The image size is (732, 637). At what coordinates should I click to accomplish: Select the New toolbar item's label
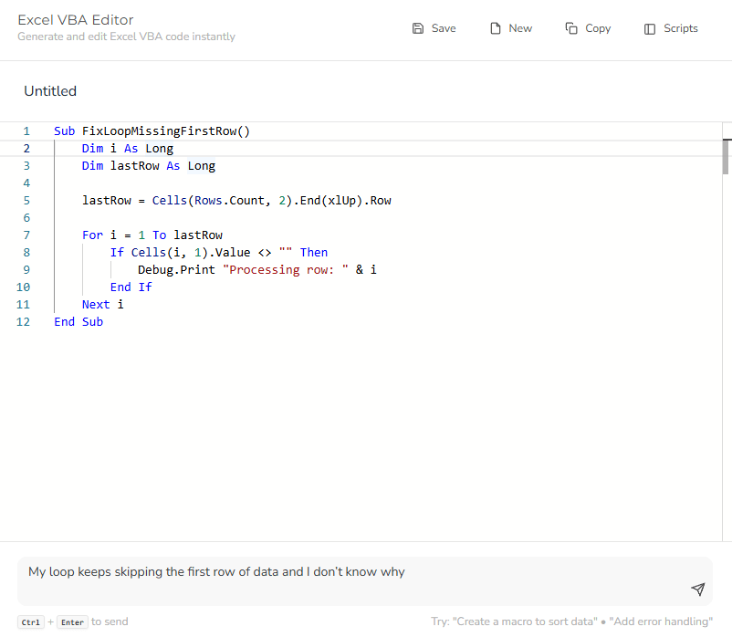[x=520, y=28]
